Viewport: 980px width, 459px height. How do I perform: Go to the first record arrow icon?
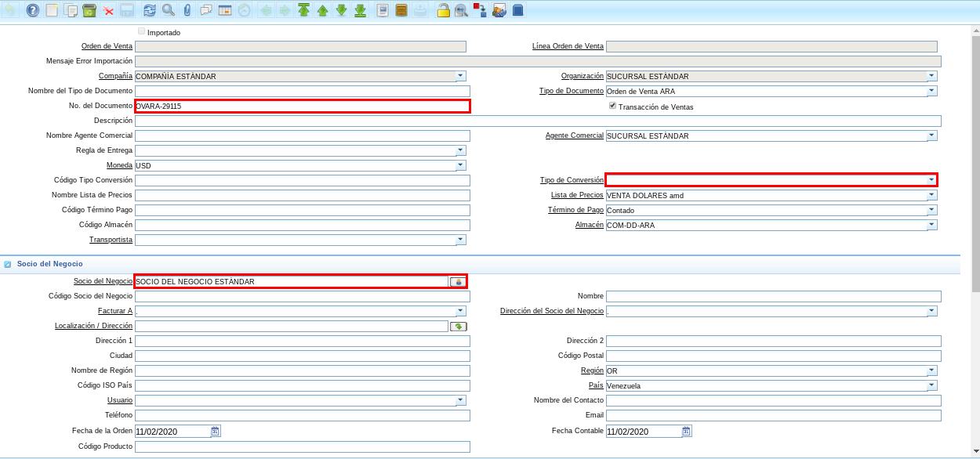pyautogui.click(x=303, y=10)
